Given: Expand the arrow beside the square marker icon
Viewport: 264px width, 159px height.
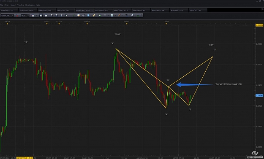Looking at the screenshot, I should (70, 16).
